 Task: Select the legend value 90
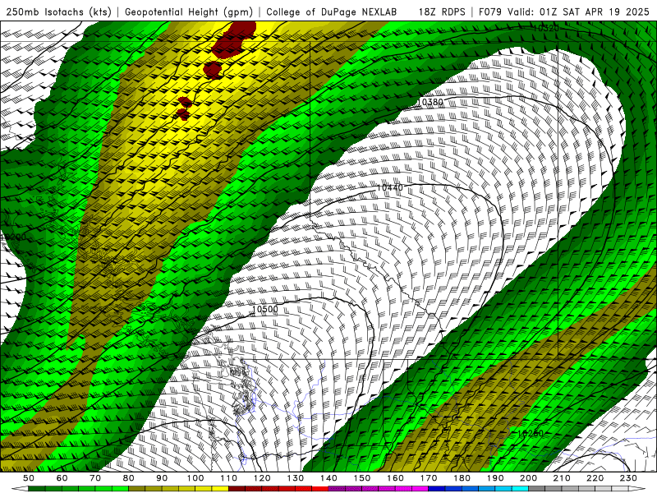click(x=162, y=478)
